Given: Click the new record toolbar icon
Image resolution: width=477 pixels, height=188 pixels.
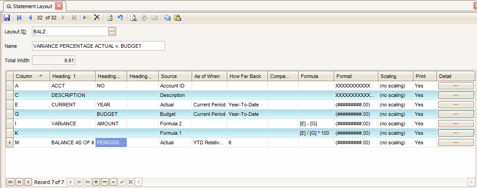Looking at the screenshot, I should tap(86, 18).
